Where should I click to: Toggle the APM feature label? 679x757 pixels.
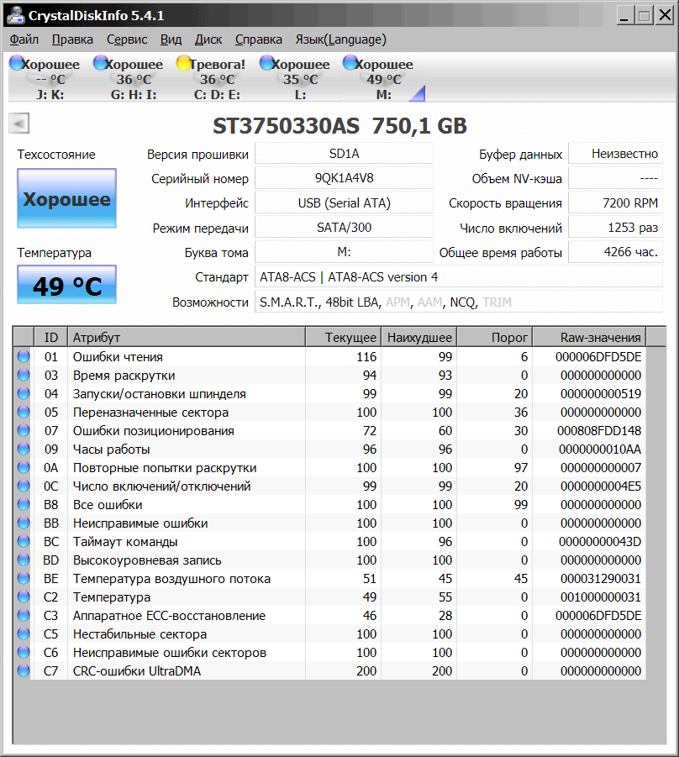pyautogui.click(x=398, y=302)
